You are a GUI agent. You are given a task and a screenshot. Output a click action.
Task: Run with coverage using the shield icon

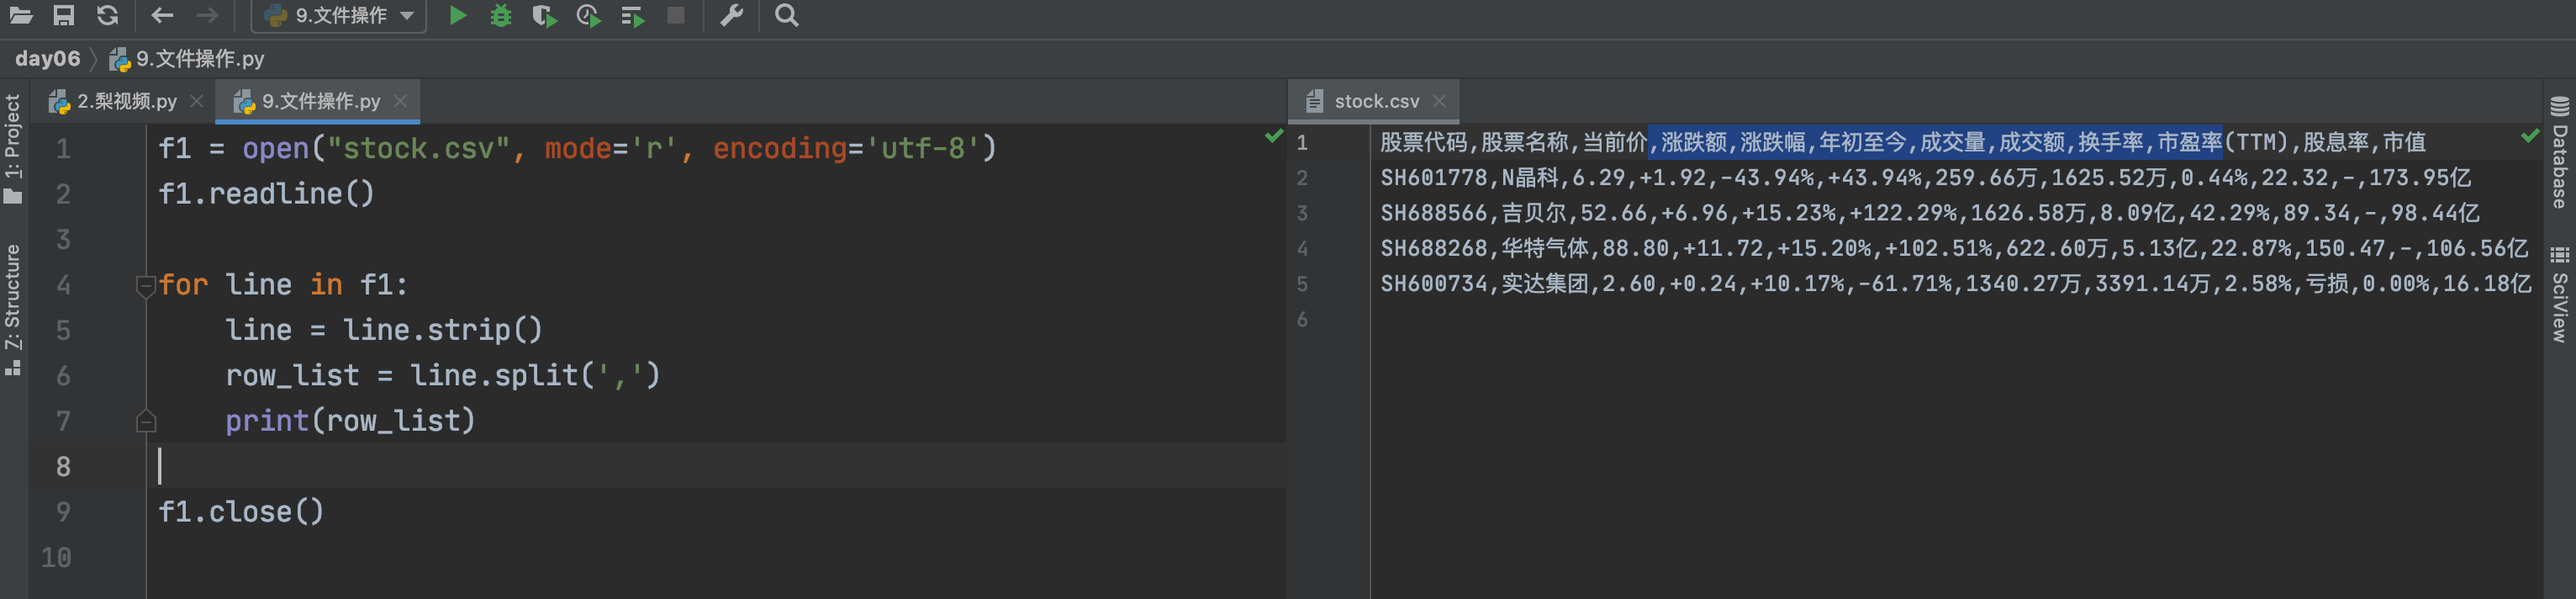pos(544,15)
